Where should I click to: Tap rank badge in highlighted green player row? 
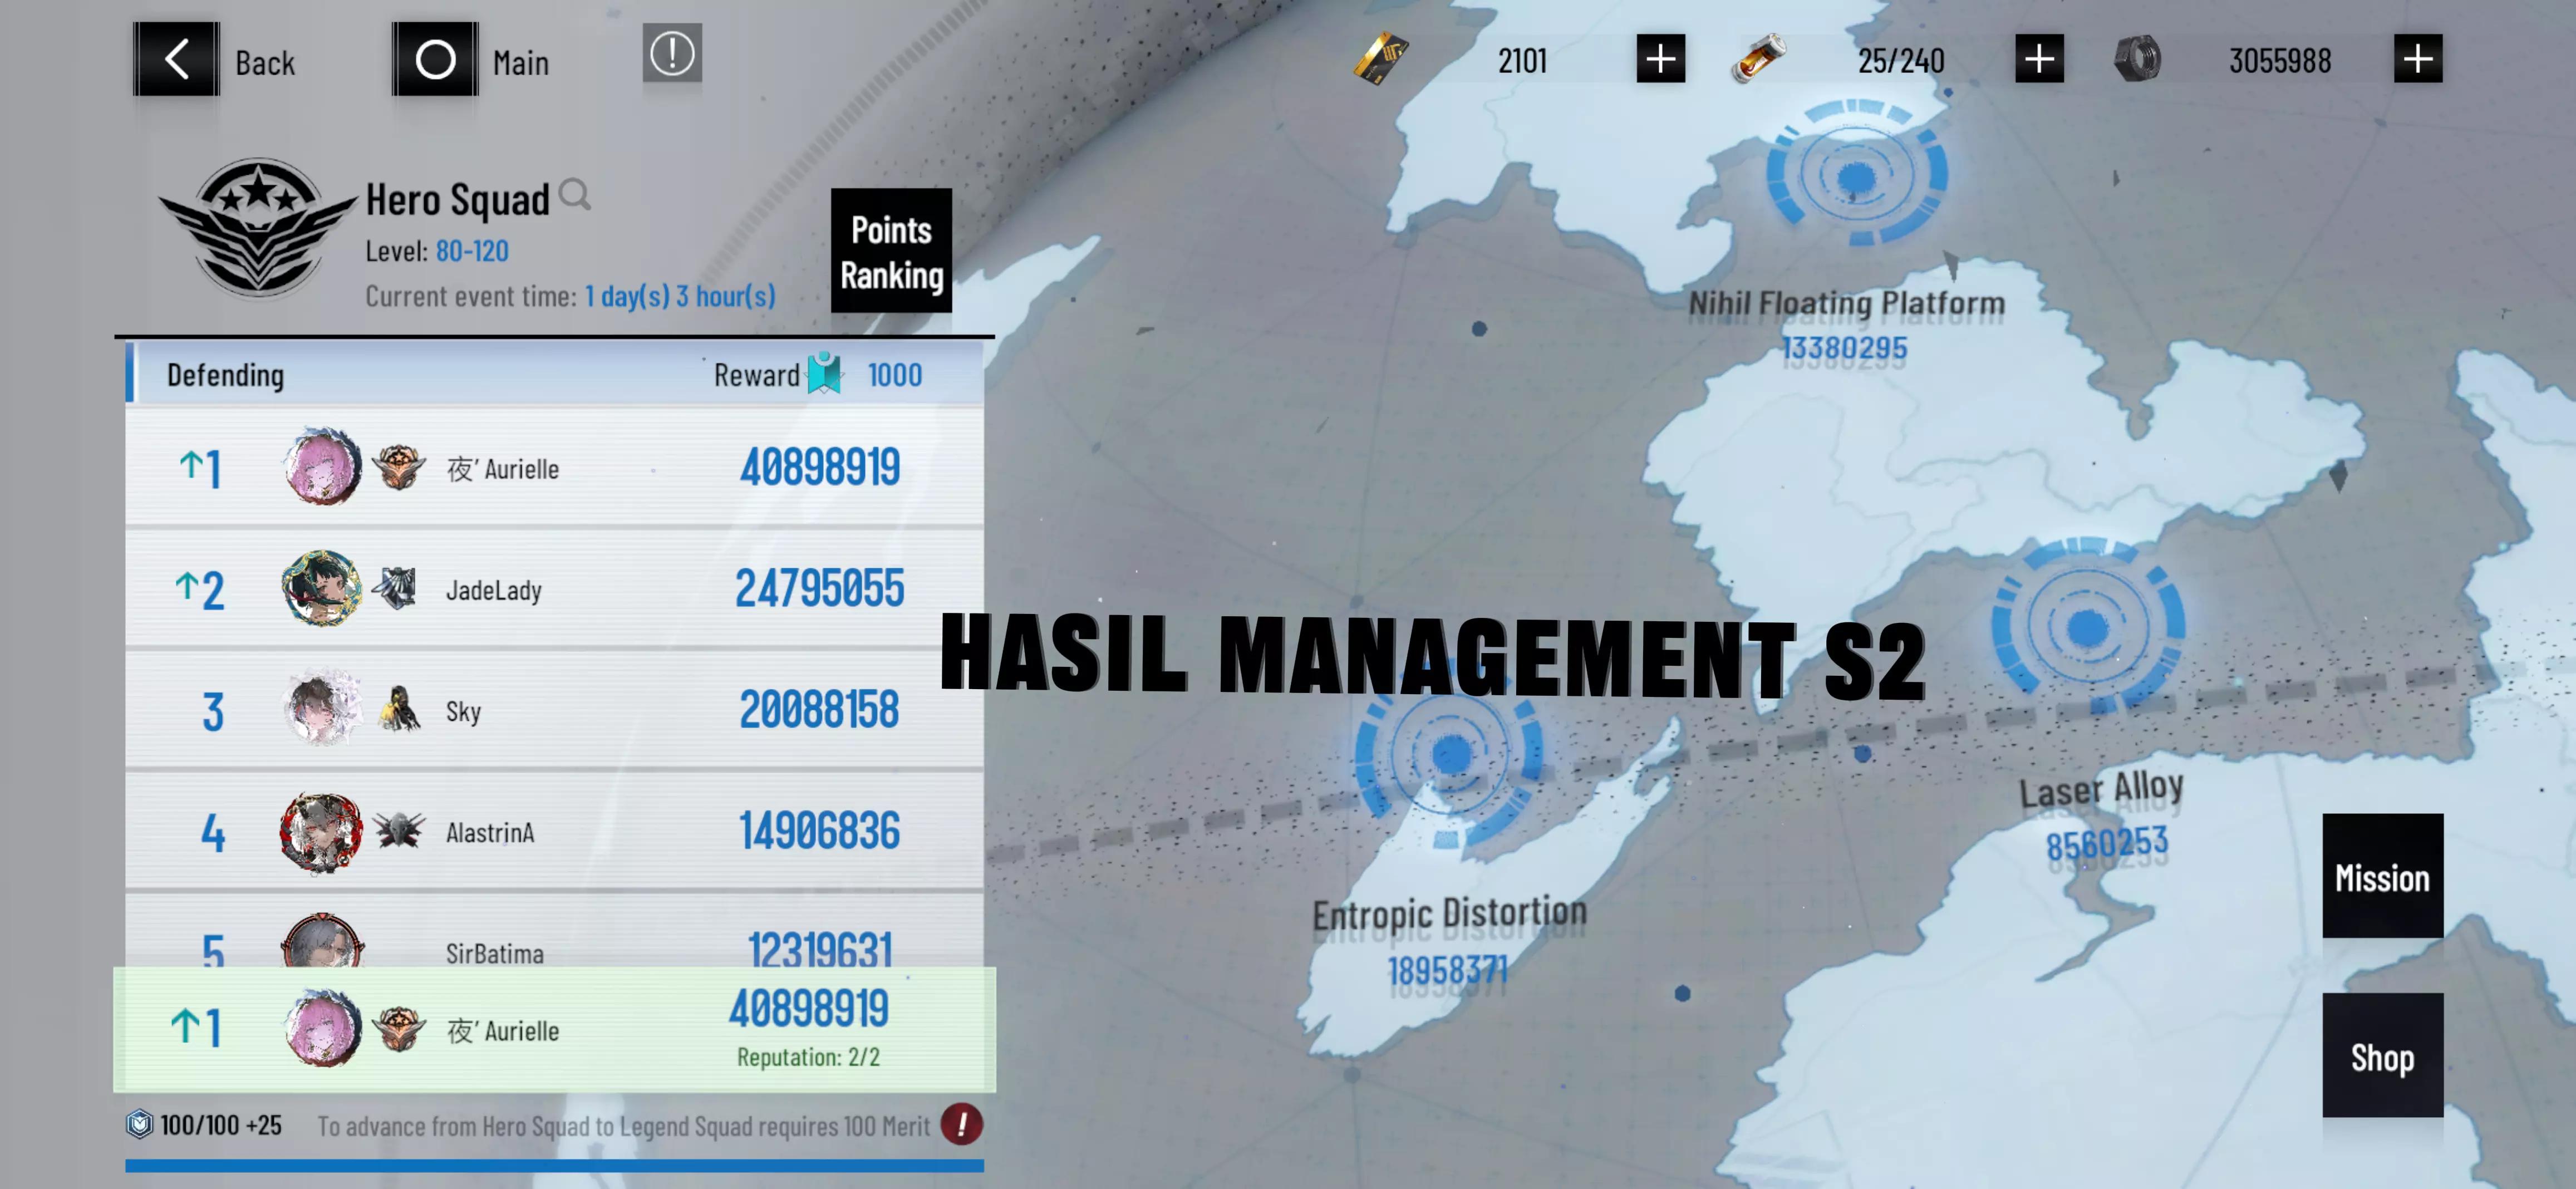pos(399,1029)
